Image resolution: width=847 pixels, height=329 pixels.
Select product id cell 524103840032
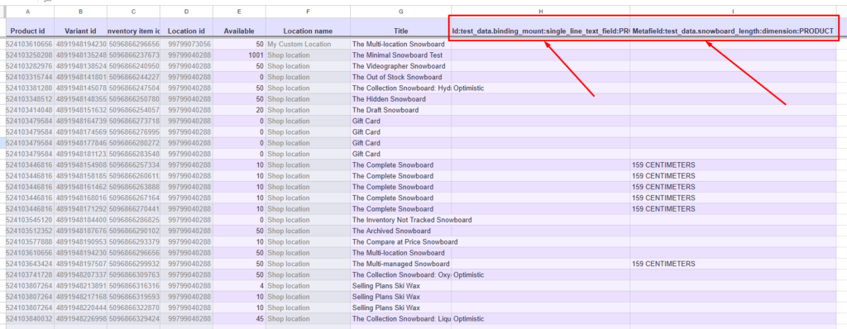tap(30, 318)
